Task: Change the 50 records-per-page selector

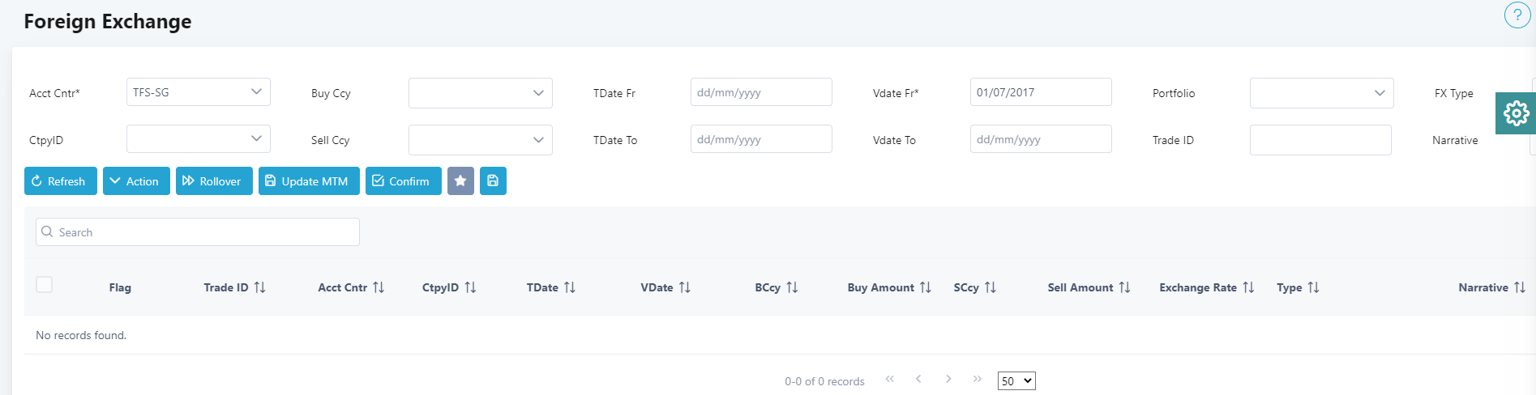Action: click(x=1016, y=381)
